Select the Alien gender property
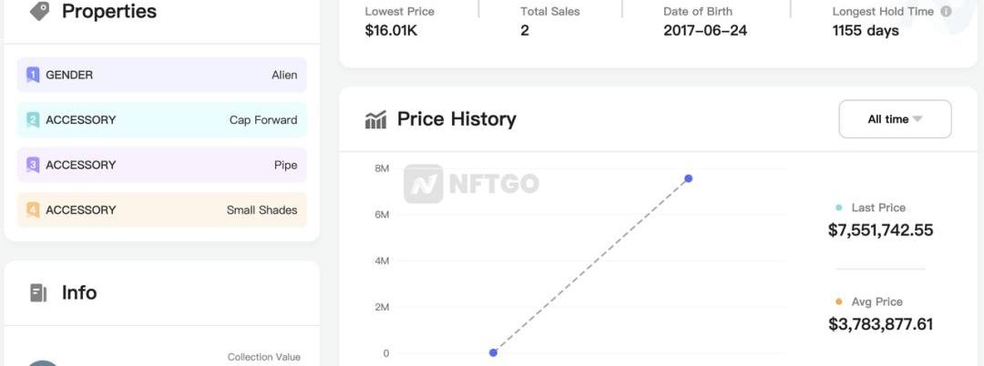 coord(284,75)
